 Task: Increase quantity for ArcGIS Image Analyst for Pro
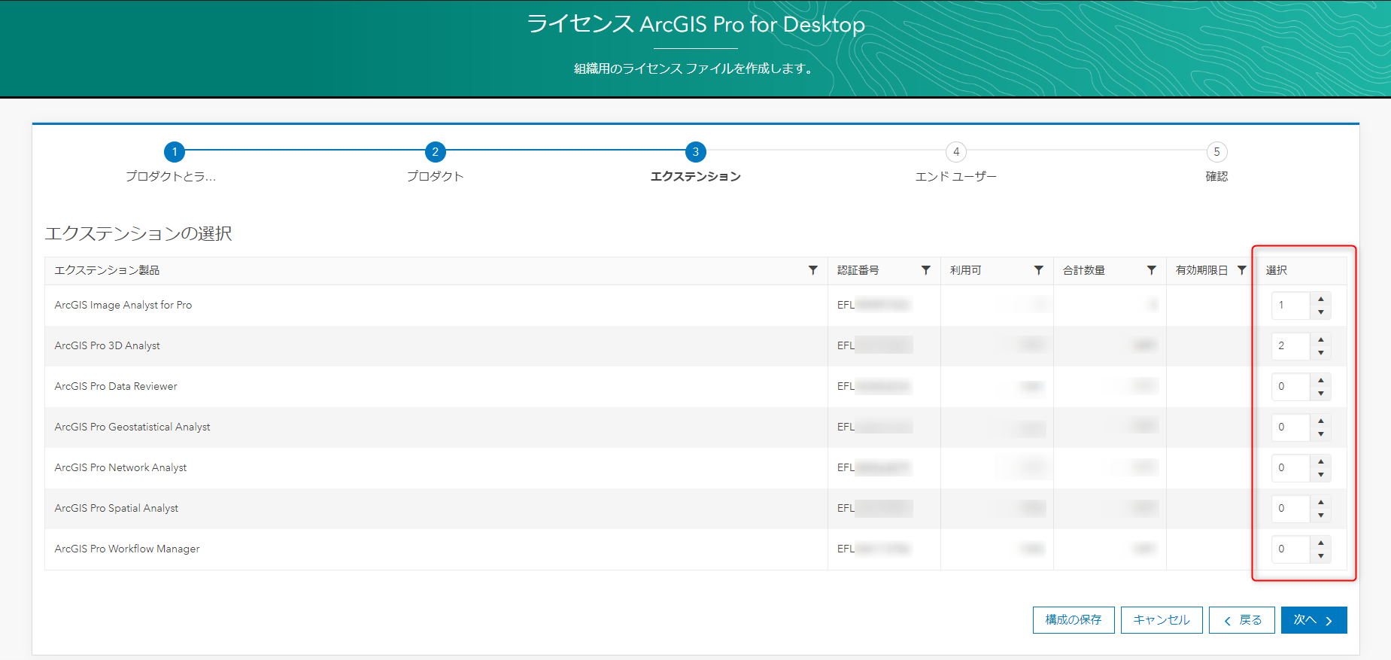pos(1320,299)
